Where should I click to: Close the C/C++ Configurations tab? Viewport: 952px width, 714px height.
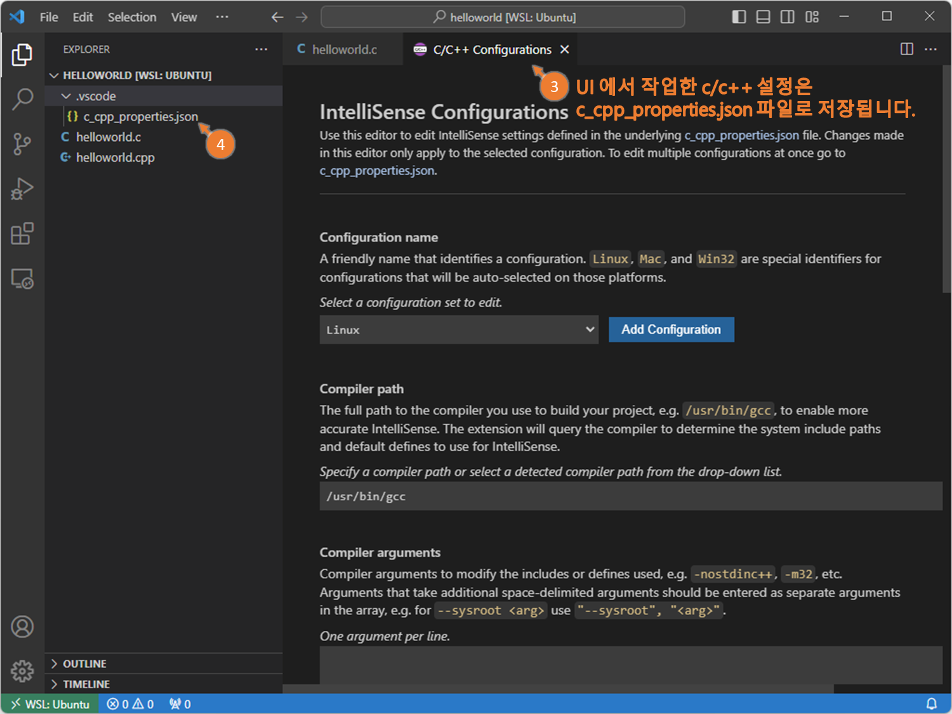pos(565,50)
